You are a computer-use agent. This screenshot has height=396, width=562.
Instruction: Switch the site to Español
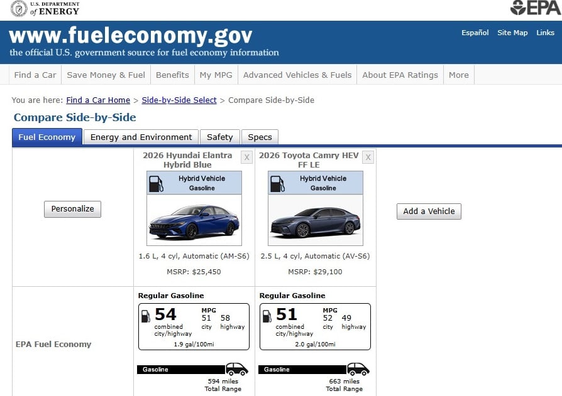(475, 33)
